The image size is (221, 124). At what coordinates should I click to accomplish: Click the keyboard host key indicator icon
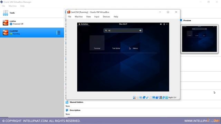(166, 97)
